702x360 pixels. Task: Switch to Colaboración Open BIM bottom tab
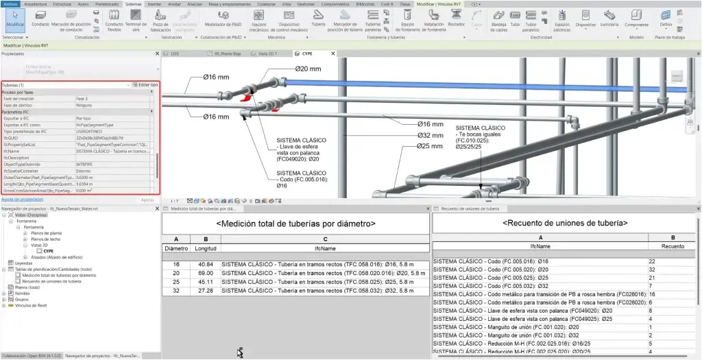[30, 355]
